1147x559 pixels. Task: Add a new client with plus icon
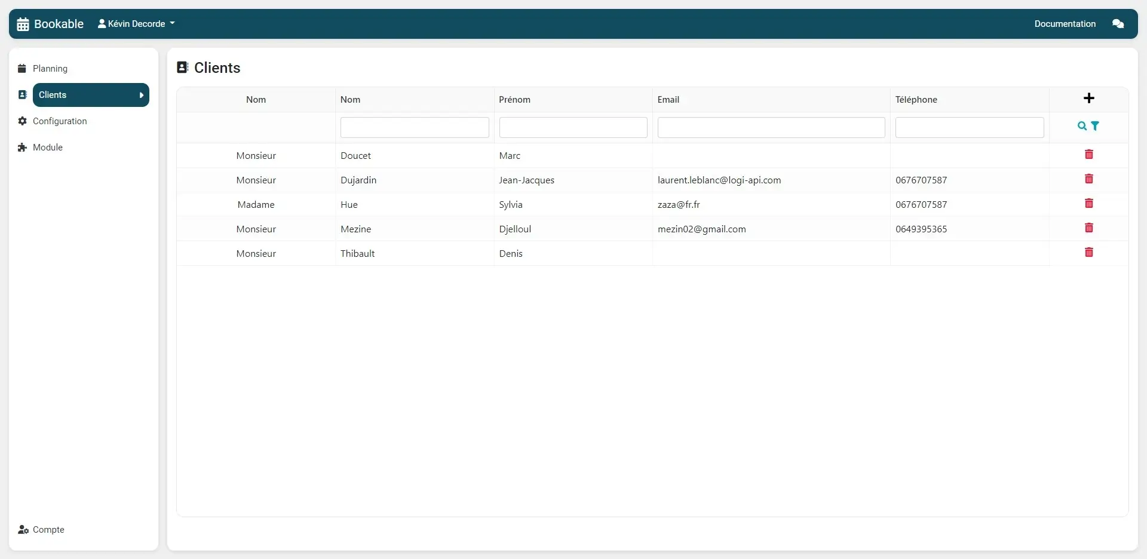[1088, 99]
